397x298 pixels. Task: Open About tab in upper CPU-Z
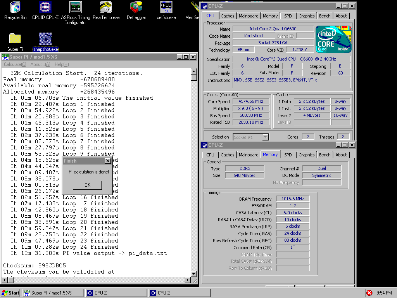[341, 16]
